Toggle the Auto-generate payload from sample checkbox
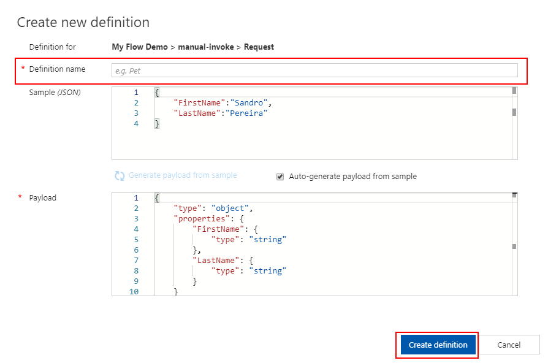548x363 pixels. click(x=280, y=177)
